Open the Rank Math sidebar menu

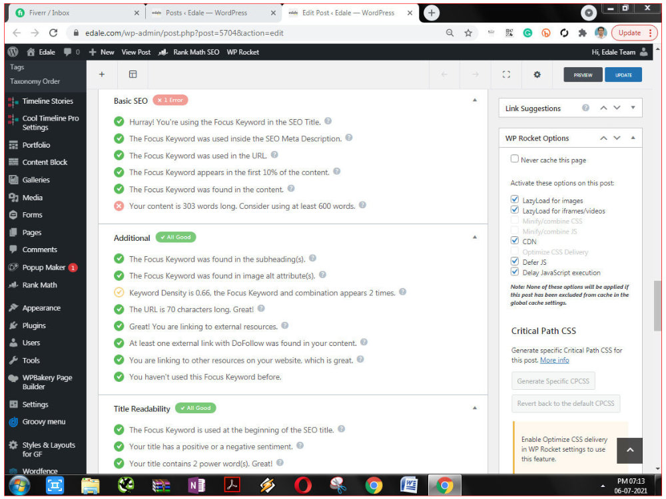(x=39, y=285)
